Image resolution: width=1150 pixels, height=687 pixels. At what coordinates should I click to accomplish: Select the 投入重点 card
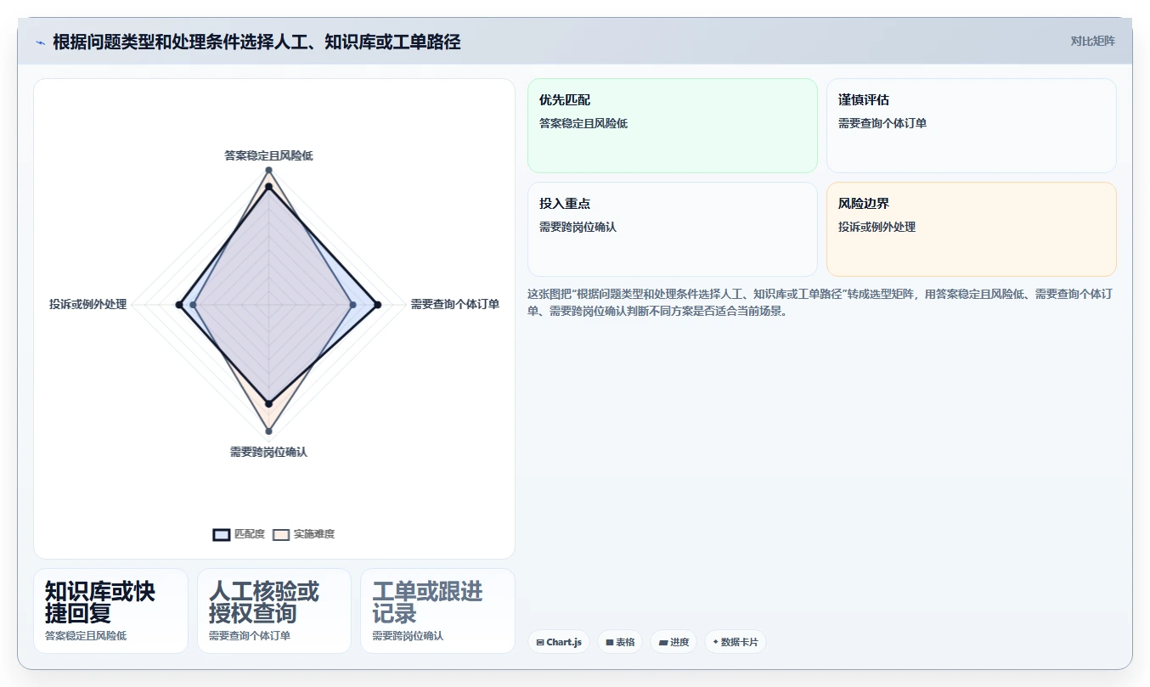673,229
